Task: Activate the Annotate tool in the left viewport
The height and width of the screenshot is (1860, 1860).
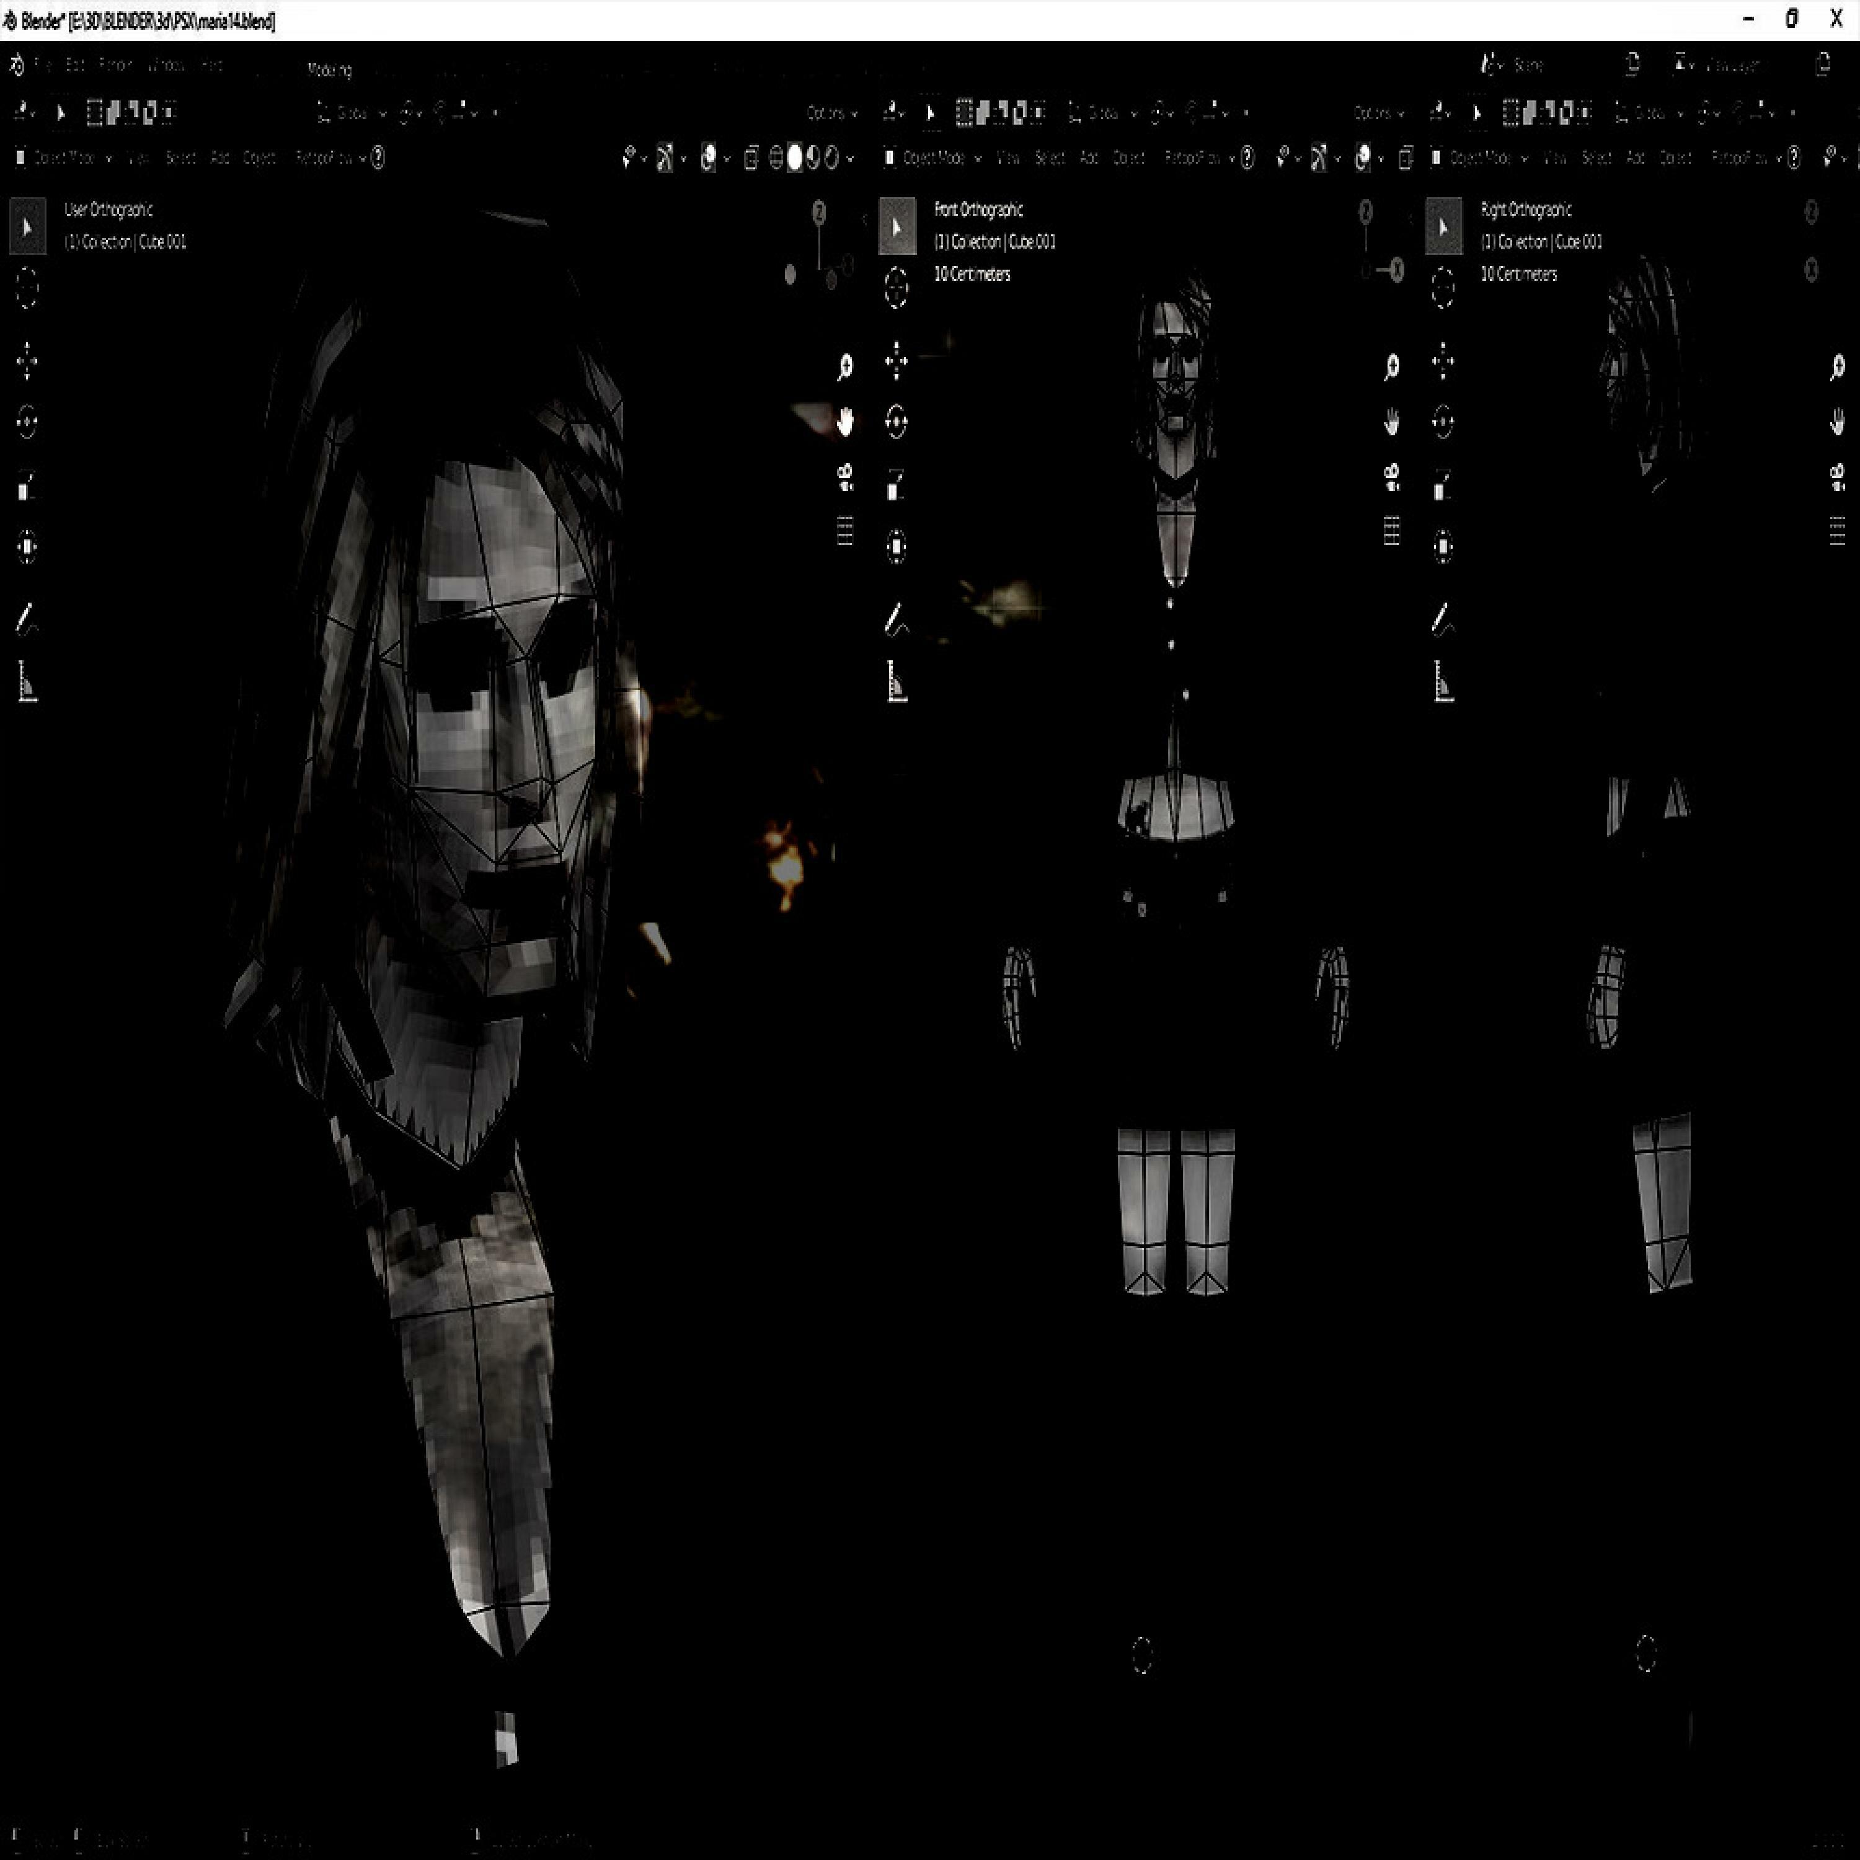Action: point(27,618)
